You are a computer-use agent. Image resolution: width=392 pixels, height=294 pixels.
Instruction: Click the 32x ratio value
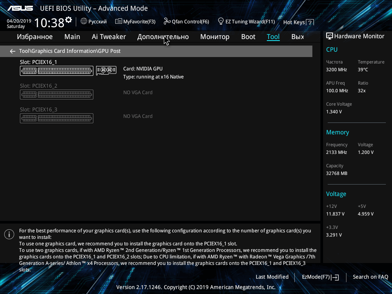(361, 91)
